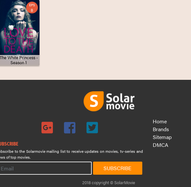Viewport: 191px width, 187px height.
Task: Open the Twitter profile icon
Action: (x=92, y=128)
